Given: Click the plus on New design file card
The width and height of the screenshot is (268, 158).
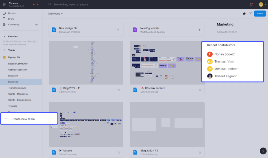Looking at the screenshot, I should click(x=118, y=30).
